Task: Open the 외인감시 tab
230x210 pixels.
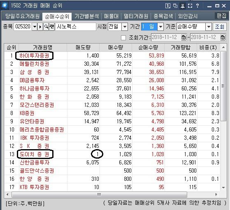Action: [188, 16]
